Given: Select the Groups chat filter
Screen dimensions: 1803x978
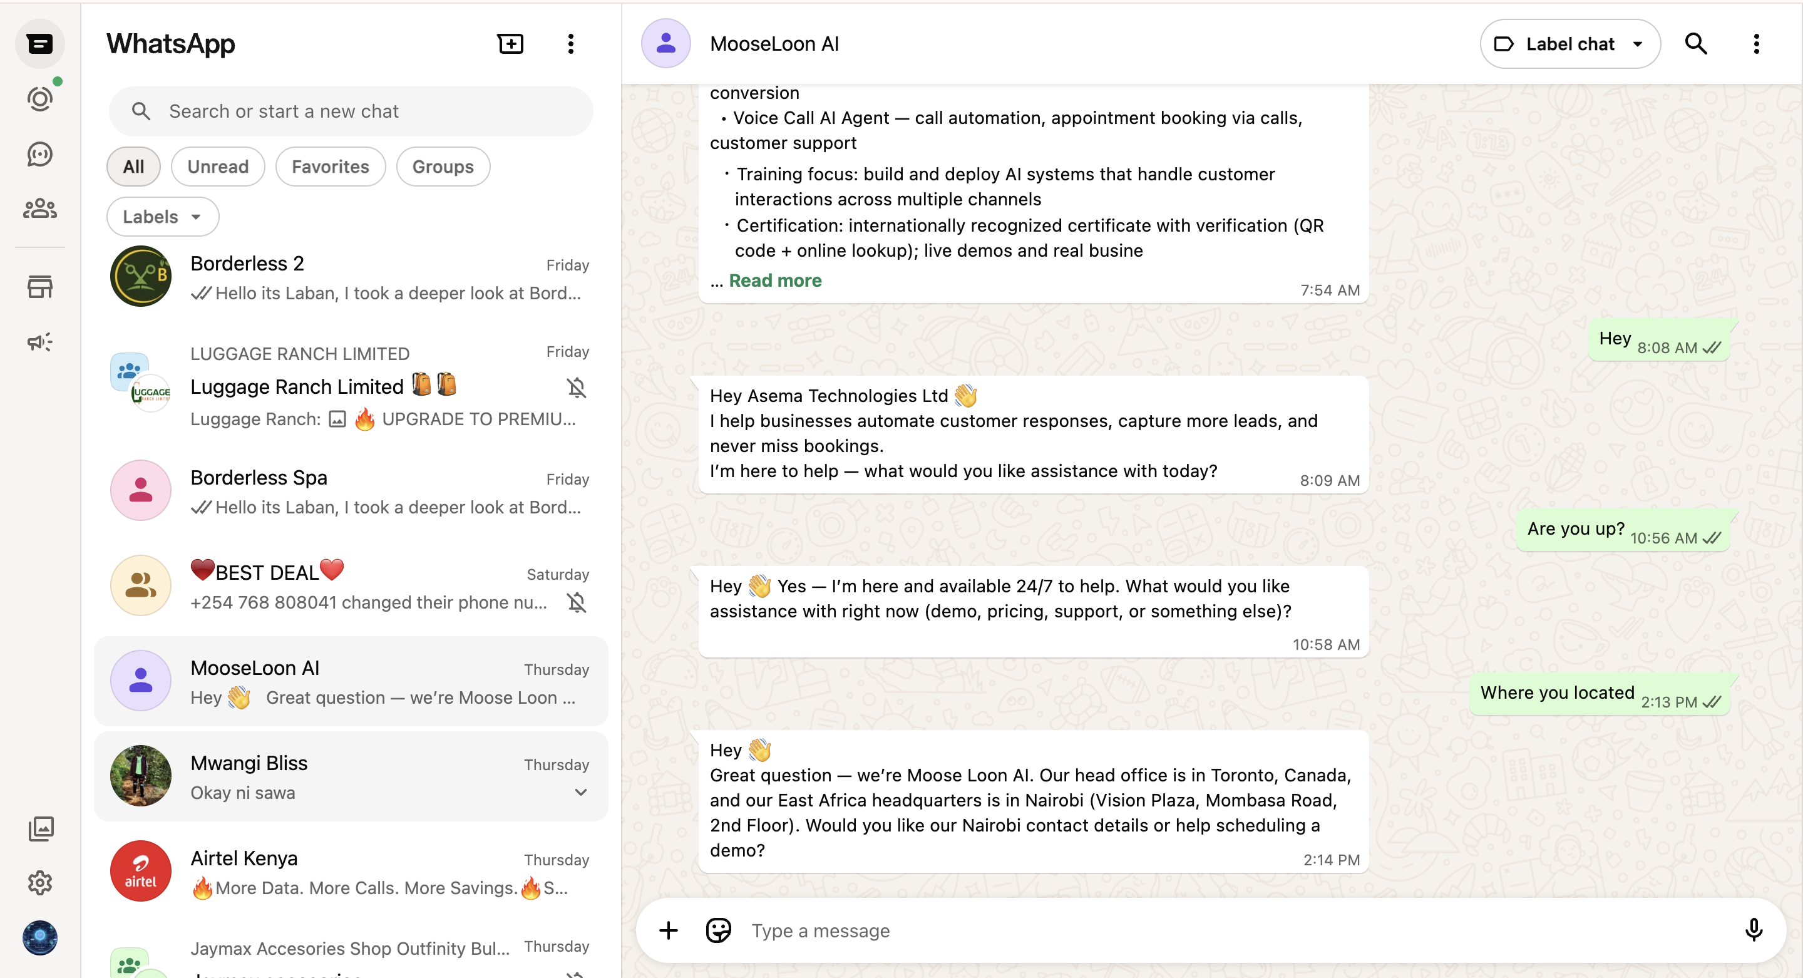Looking at the screenshot, I should pyautogui.click(x=443, y=167).
